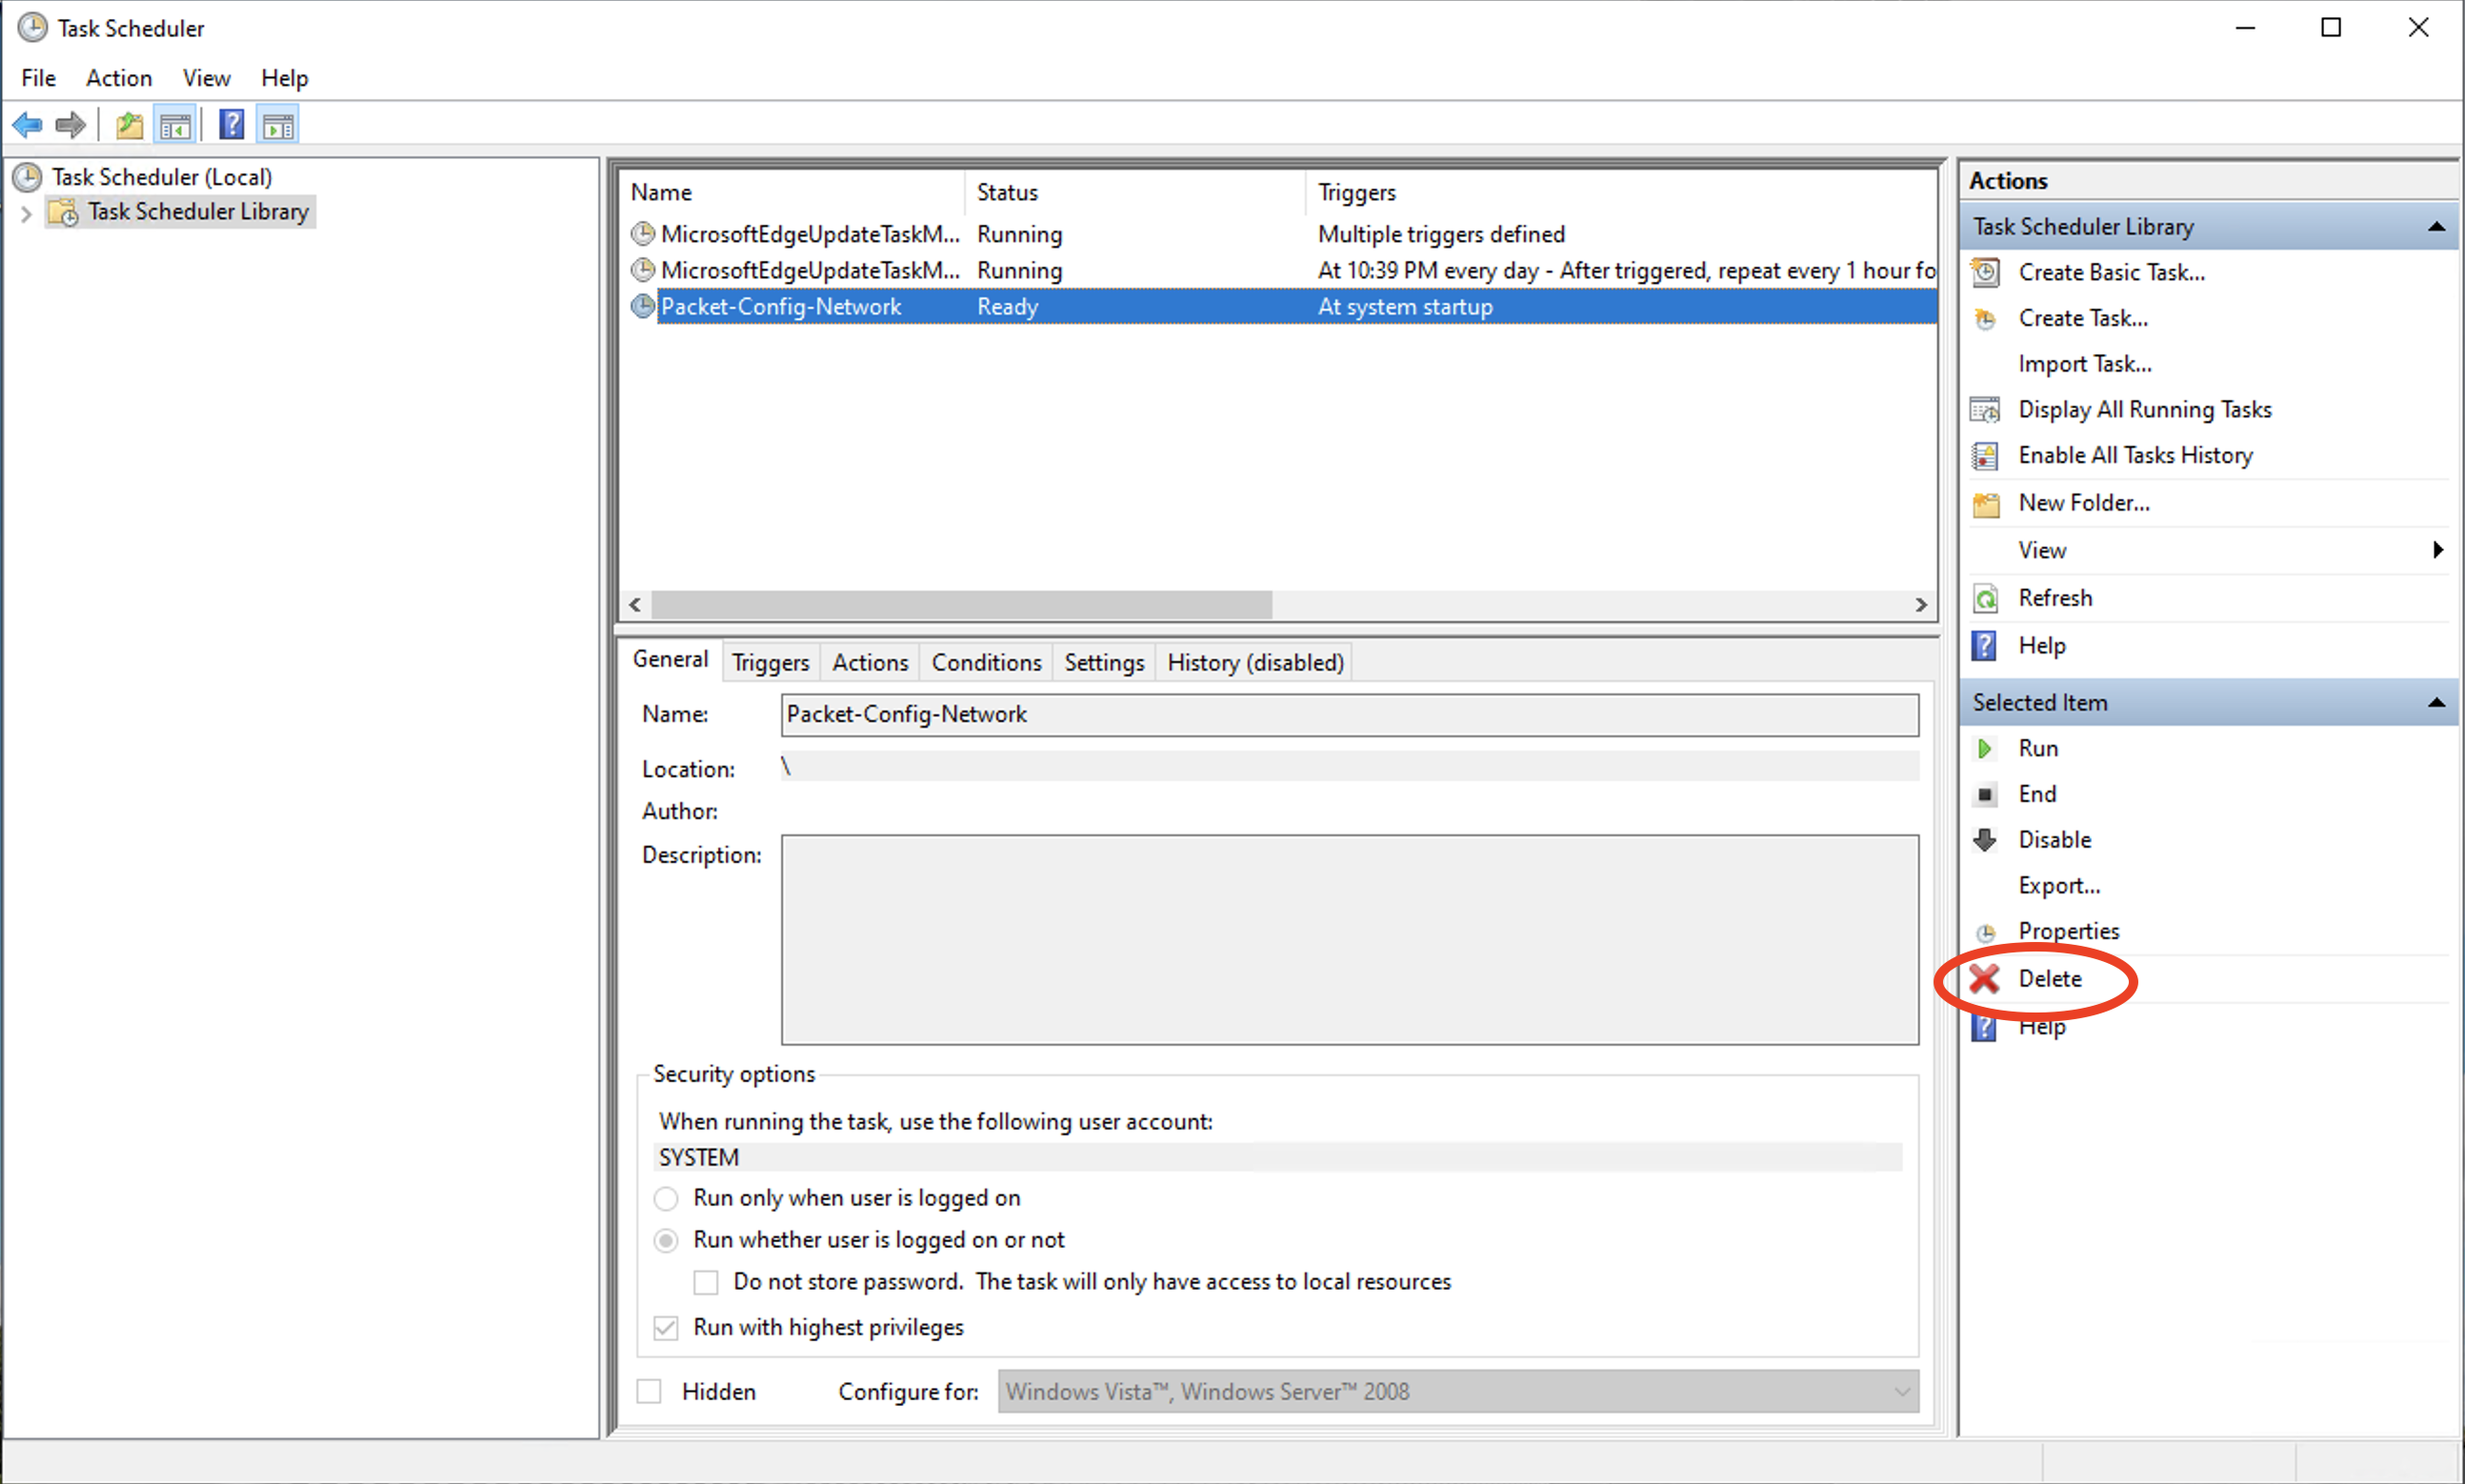Toggle Show/Hide Action Pane toolbar icon
The width and height of the screenshot is (2465, 1484).
278,125
